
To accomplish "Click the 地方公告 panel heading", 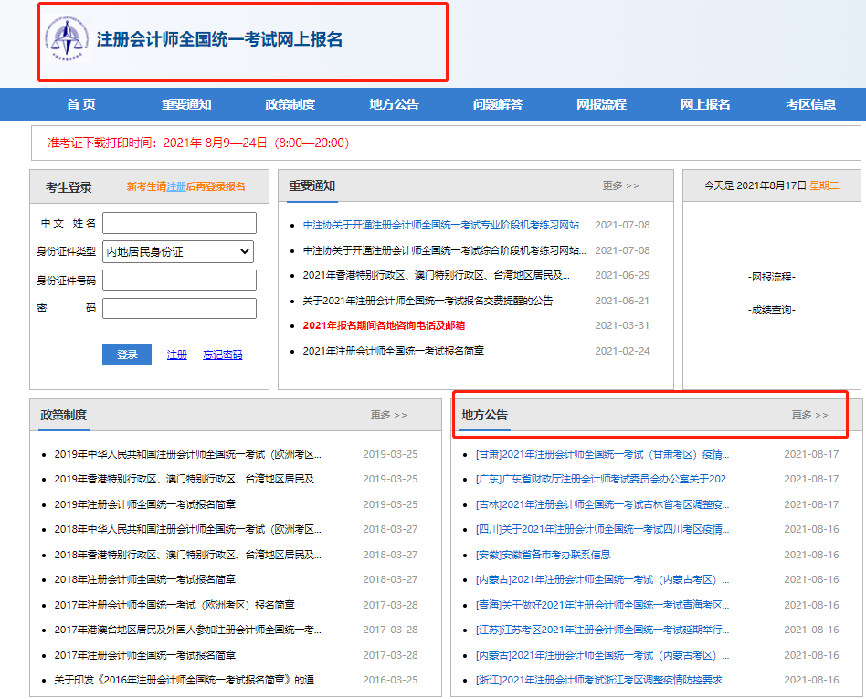I will pos(485,415).
